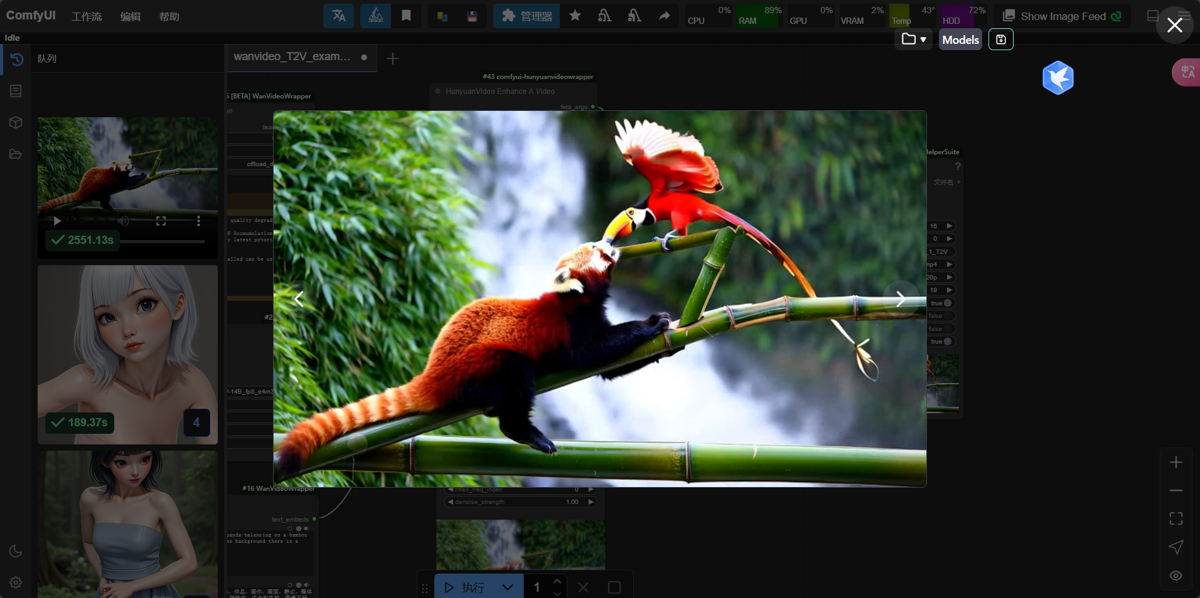Click the blue bird hexagon icon
Screen dimensions: 1200x598
click(1058, 78)
